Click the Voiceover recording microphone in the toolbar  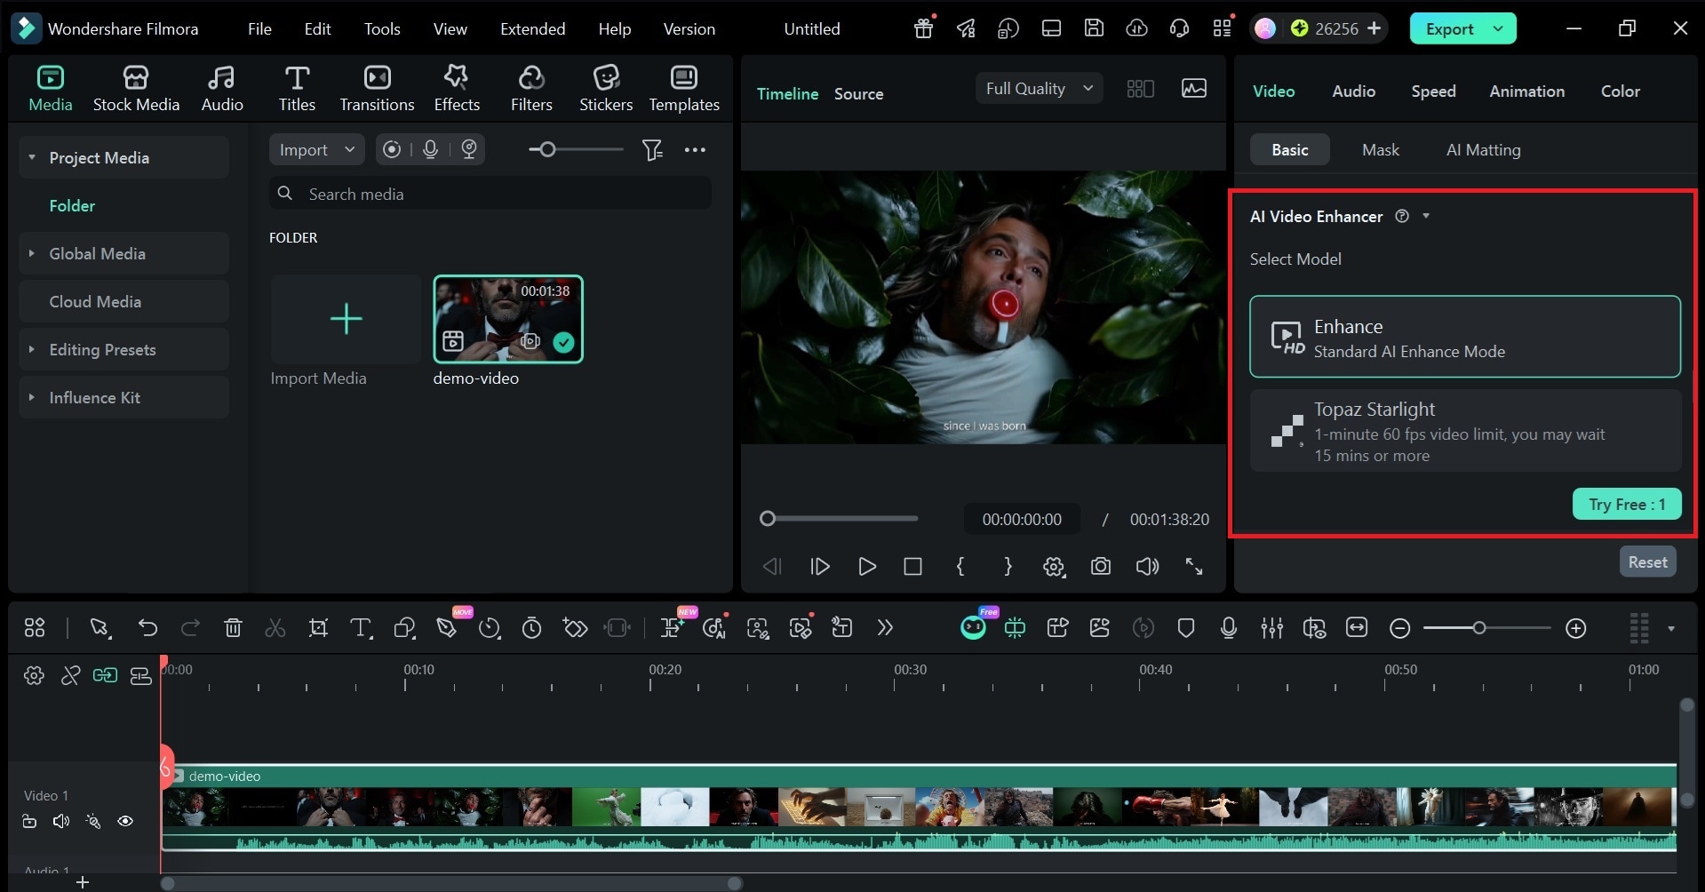pyautogui.click(x=1227, y=628)
